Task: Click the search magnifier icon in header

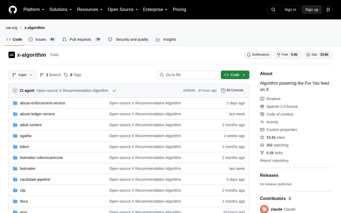Action: point(273,10)
